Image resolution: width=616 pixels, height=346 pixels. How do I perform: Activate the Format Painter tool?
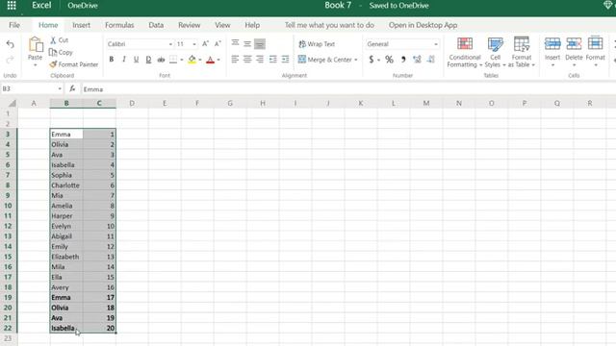tap(74, 64)
